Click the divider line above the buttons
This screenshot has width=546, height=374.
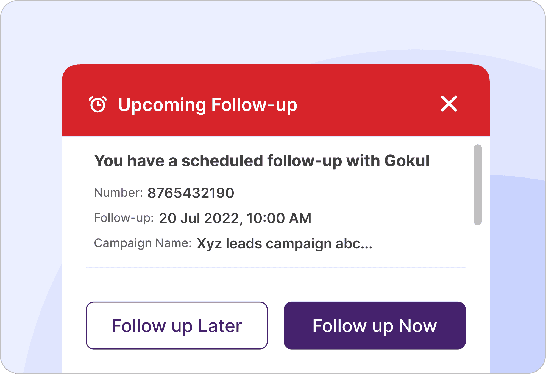point(275,267)
